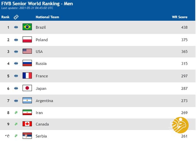Click the rank change arrows header icon
This screenshot has width=196, height=141.
tap(16, 17)
